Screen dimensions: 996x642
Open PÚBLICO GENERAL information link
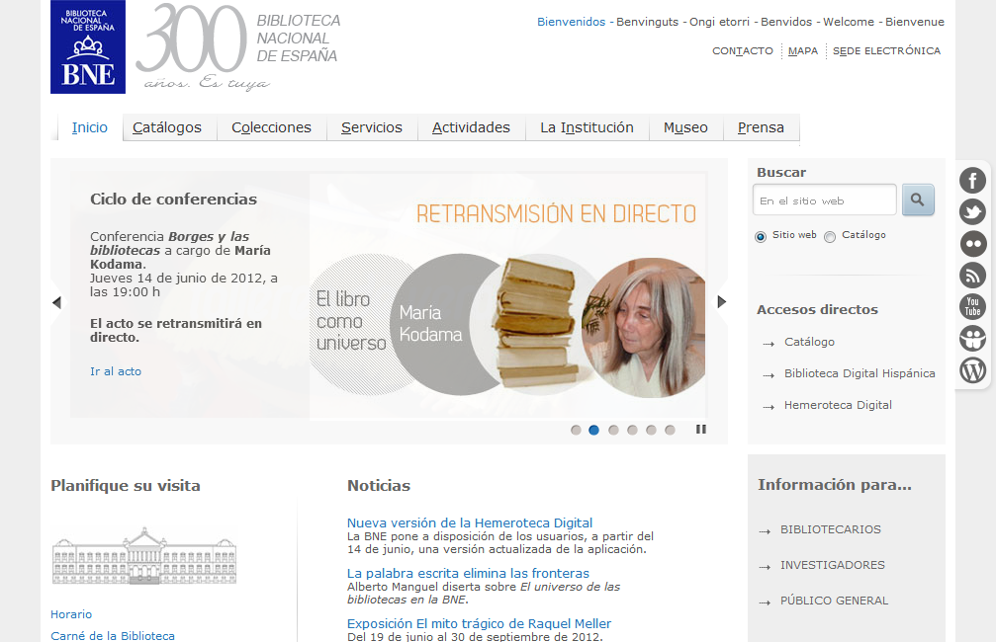point(834,601)
